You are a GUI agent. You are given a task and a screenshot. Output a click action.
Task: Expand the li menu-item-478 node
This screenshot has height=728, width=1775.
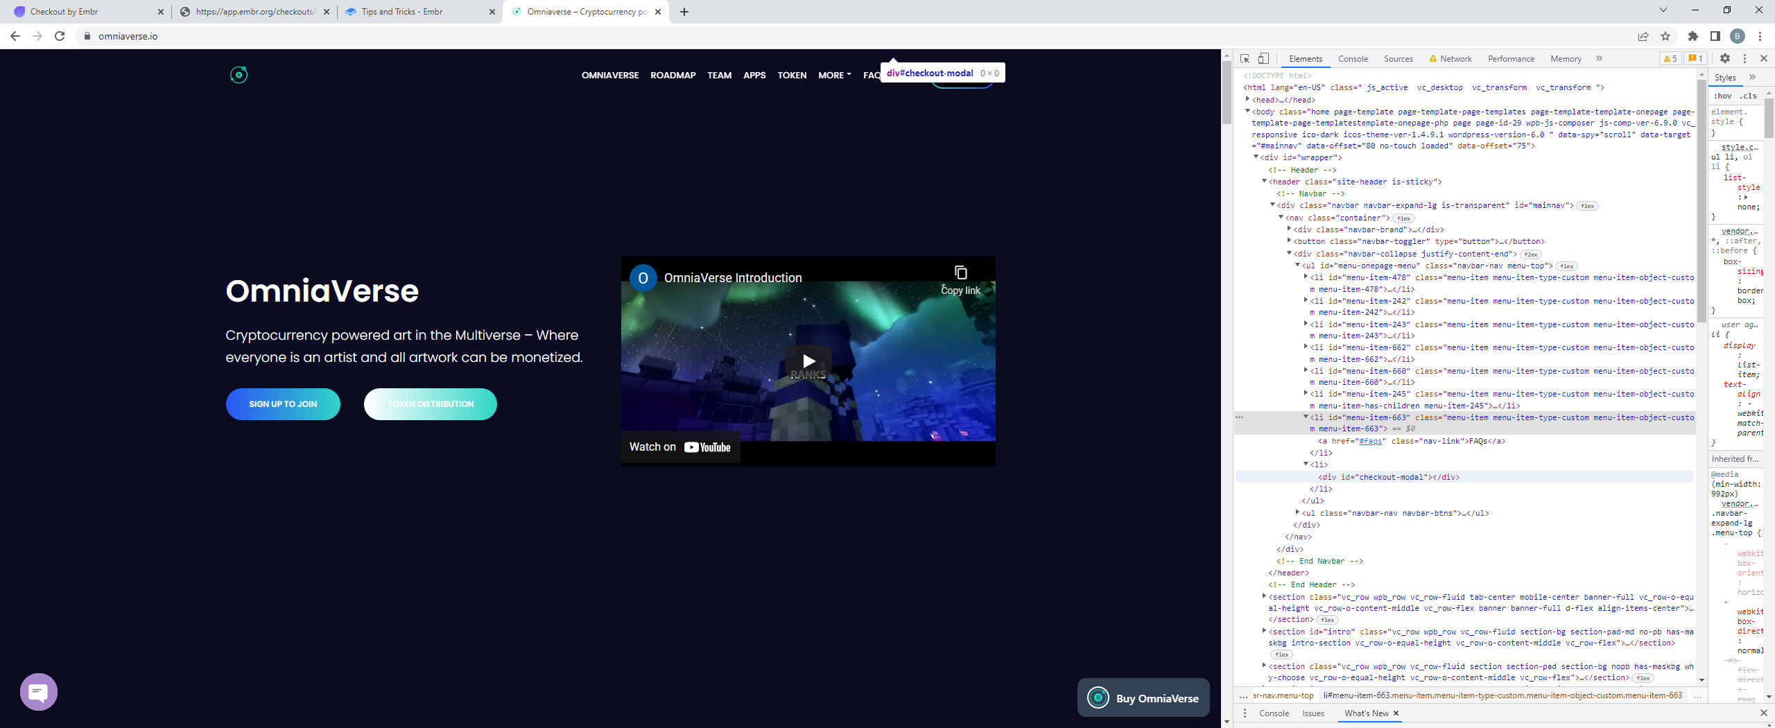pos(1306,277)
